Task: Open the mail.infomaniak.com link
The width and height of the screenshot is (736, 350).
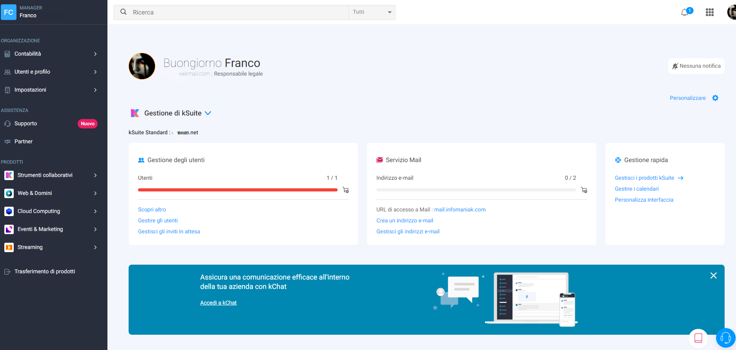Action: pos(460,209)
